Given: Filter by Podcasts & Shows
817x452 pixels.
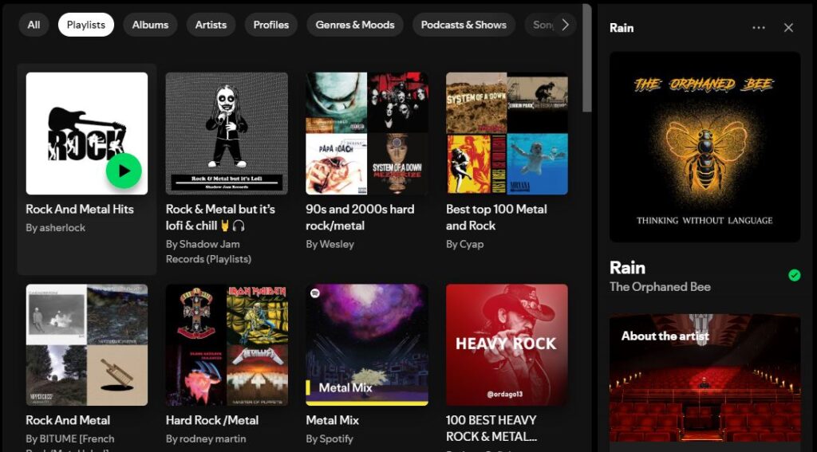Looking at the screenshot, I should (464, 25).
